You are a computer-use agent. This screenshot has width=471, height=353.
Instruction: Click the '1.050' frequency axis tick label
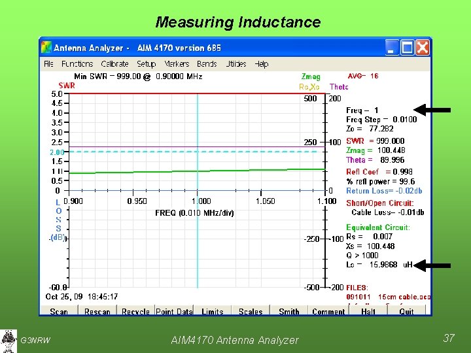point(265,201)
